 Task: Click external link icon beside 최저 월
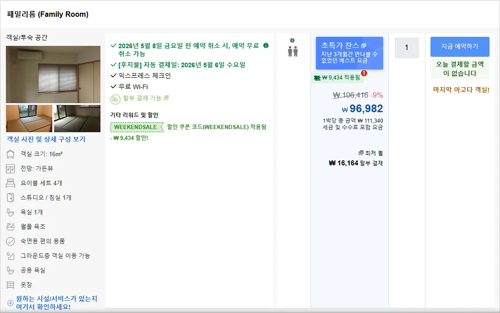[x=361, y=153]
